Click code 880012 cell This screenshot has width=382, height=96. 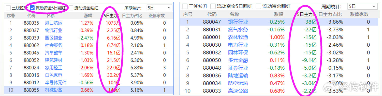31,83
